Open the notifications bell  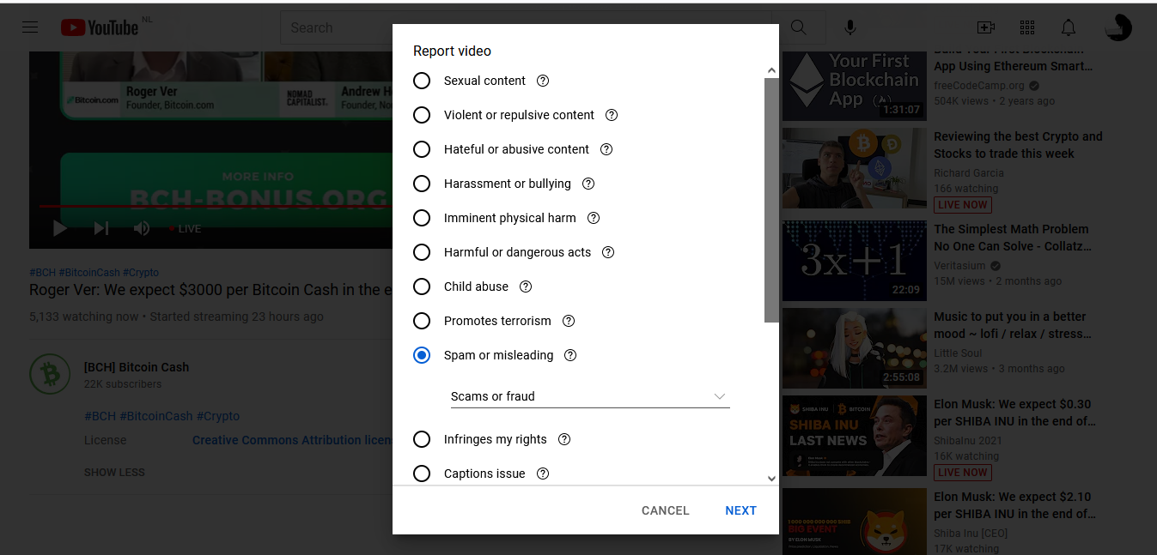(1069, 27)
